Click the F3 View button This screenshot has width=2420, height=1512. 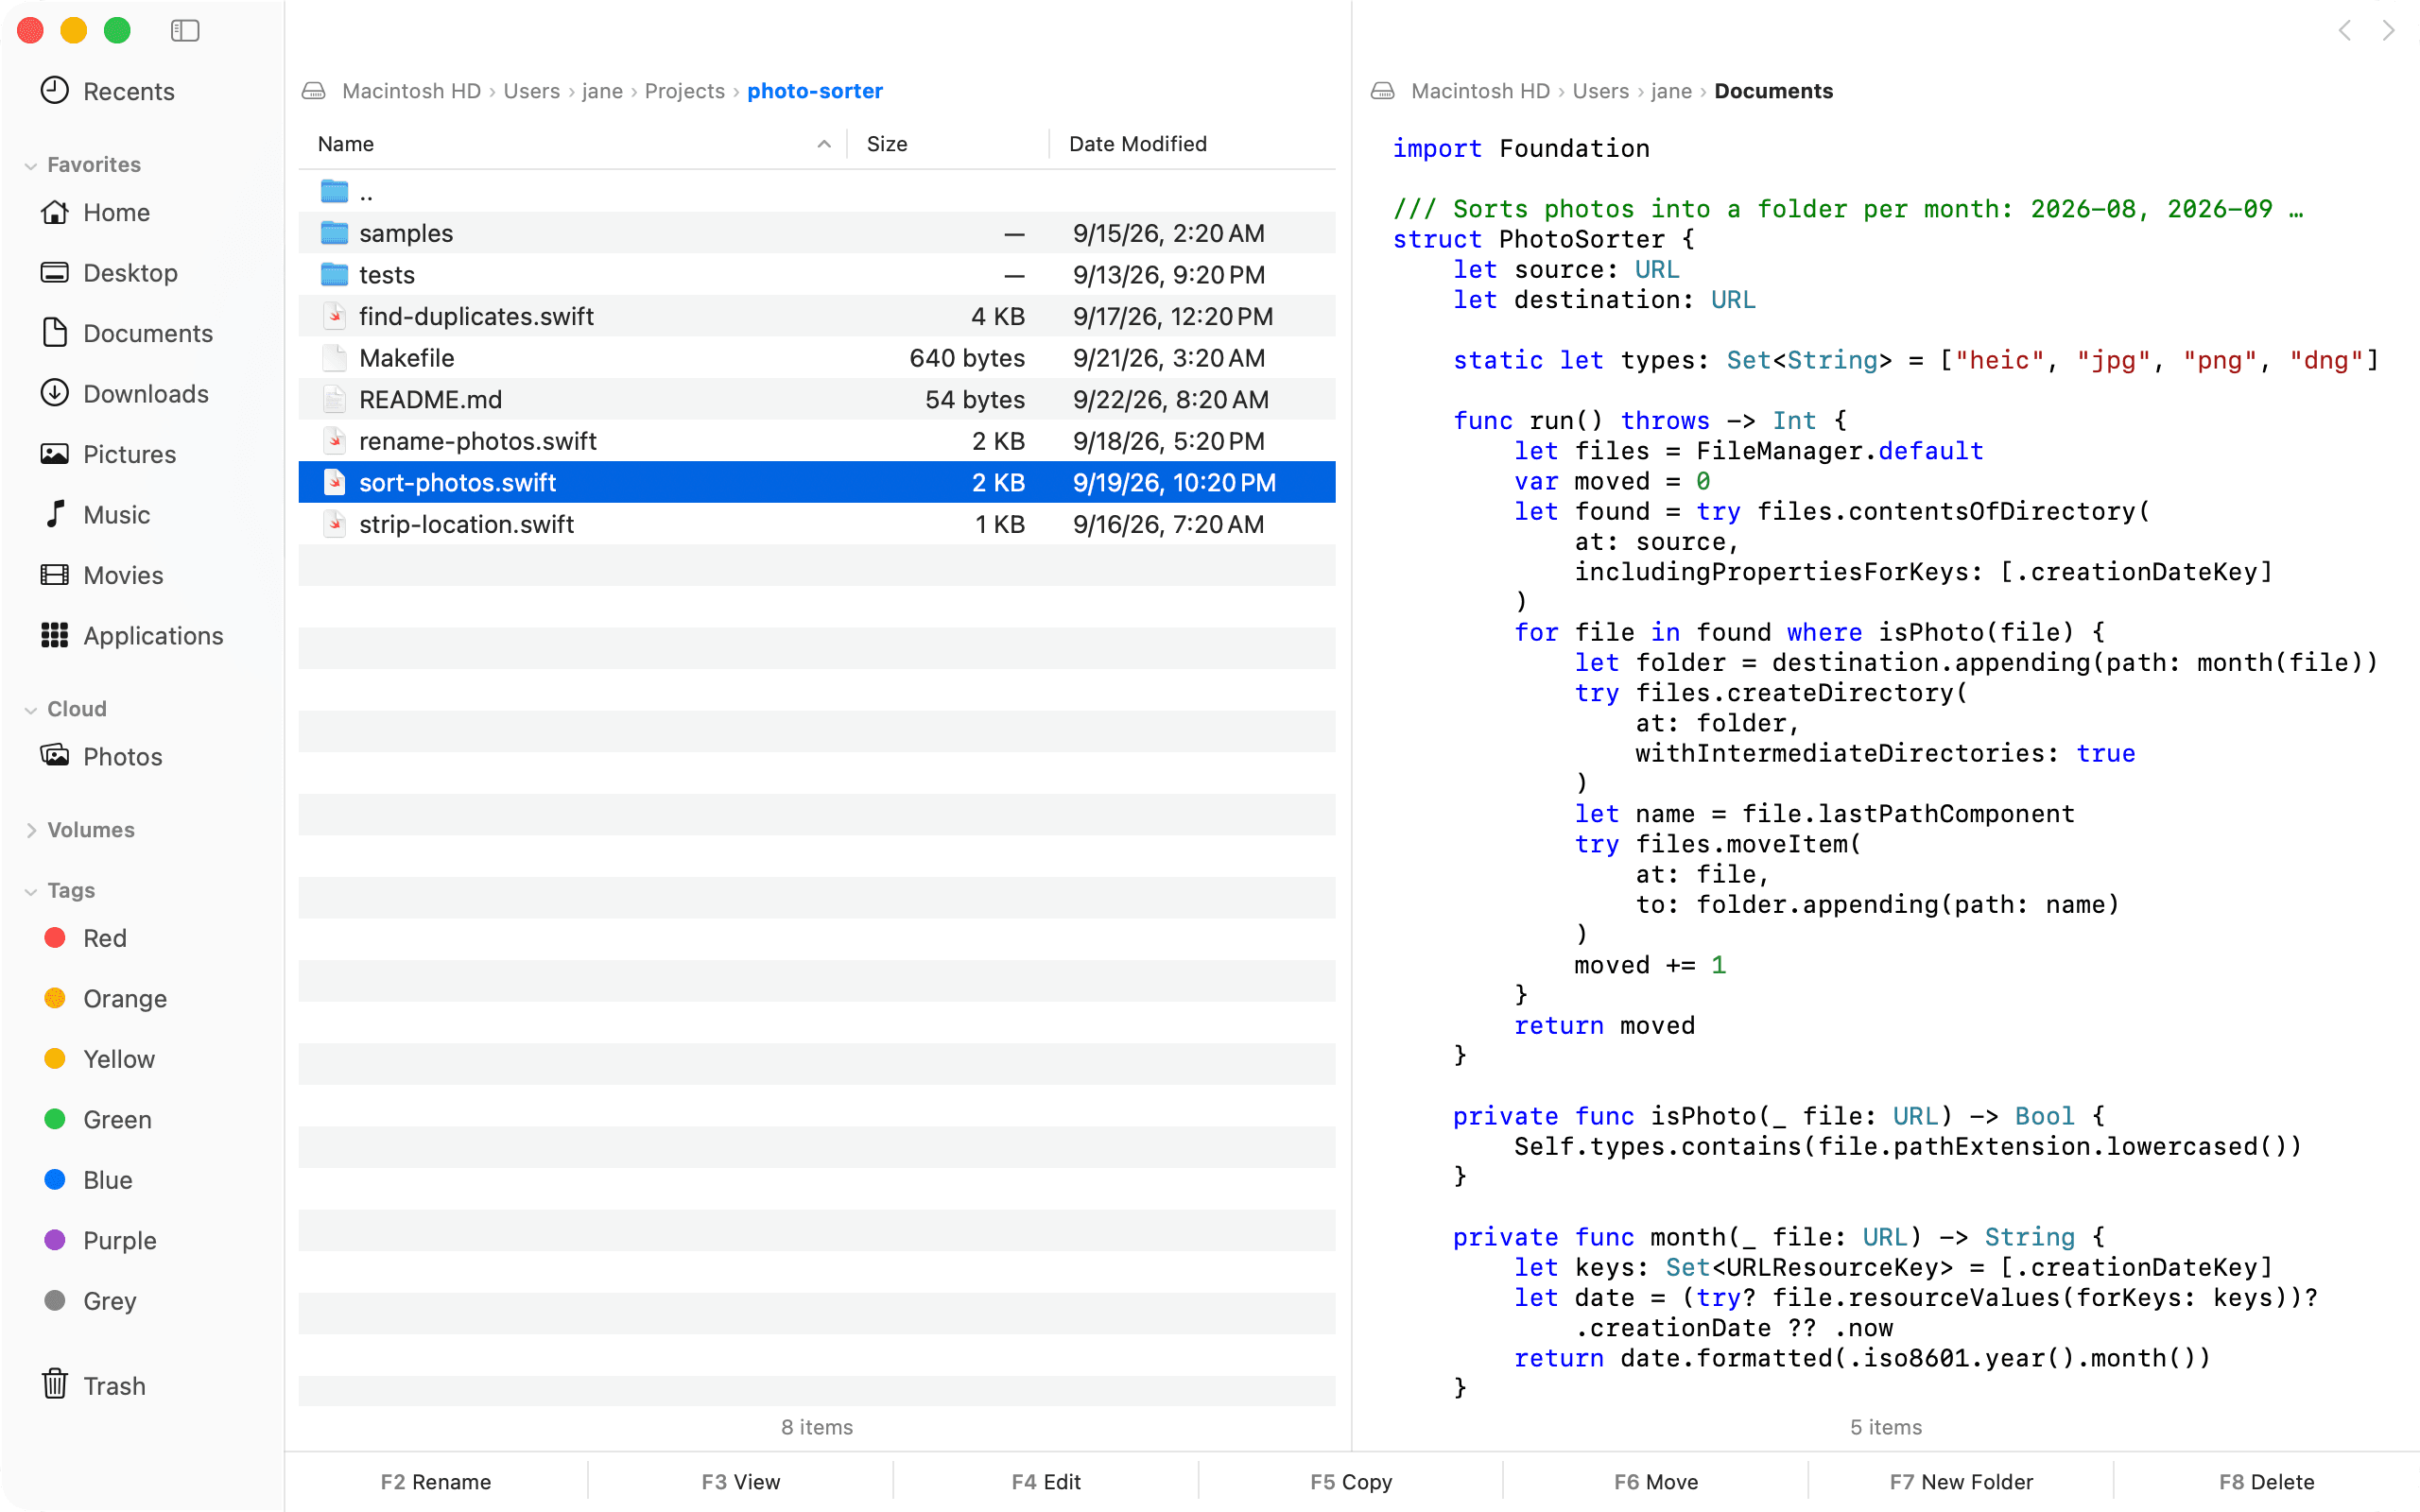[741, 1481]
